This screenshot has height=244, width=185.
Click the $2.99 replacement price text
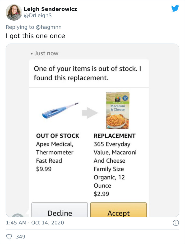[101, 194]
